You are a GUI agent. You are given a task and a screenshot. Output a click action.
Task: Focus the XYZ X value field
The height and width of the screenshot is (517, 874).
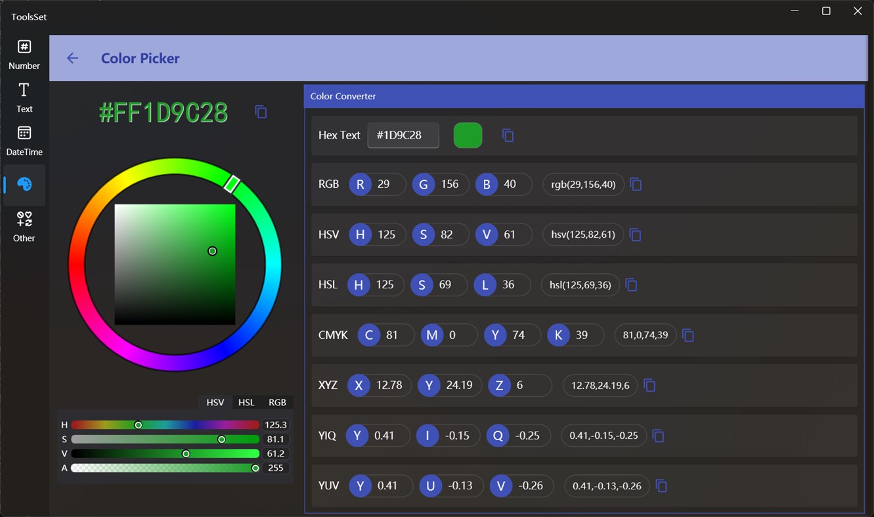(379, 386)
